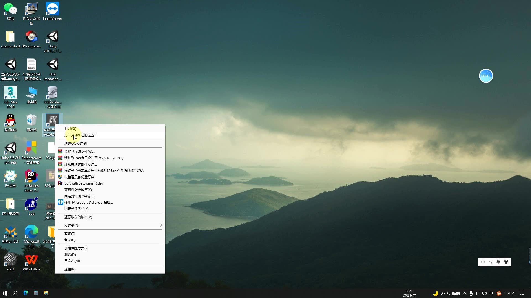Viewport: 531px width, 298px height.
Task: Open the WPS Office shortcut
Action: [x=31, y=260]
